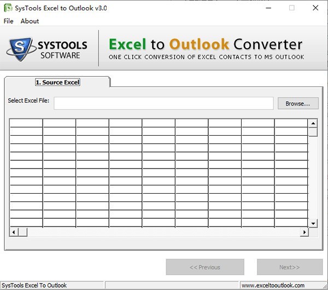
Task: Click the Select Excel File: label
Action: (28, 101)
